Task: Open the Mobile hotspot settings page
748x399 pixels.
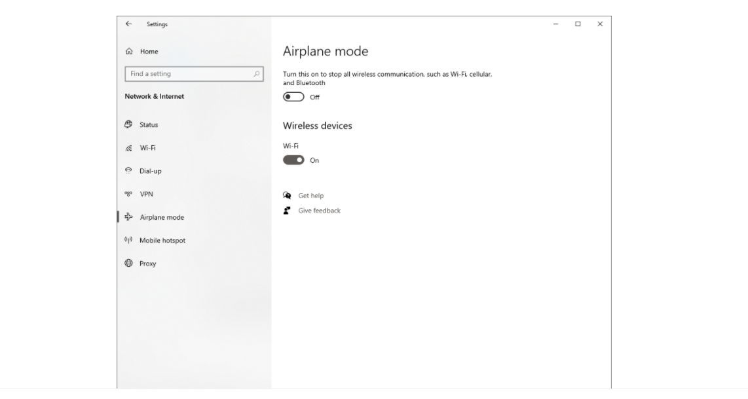Action: pyautogui.click(x=162, y=241)
